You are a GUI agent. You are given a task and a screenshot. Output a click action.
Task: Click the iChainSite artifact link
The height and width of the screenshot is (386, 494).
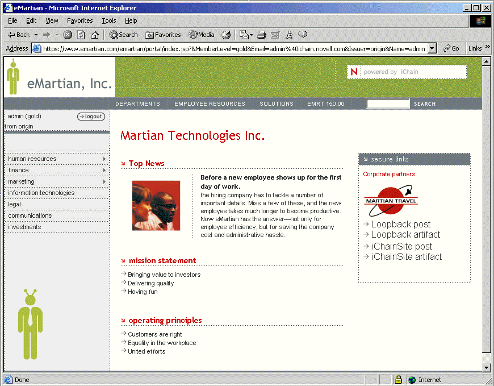pos(407,256)
